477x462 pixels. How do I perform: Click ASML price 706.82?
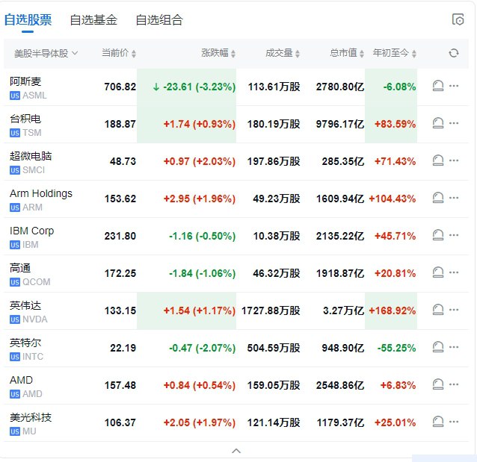120,87
